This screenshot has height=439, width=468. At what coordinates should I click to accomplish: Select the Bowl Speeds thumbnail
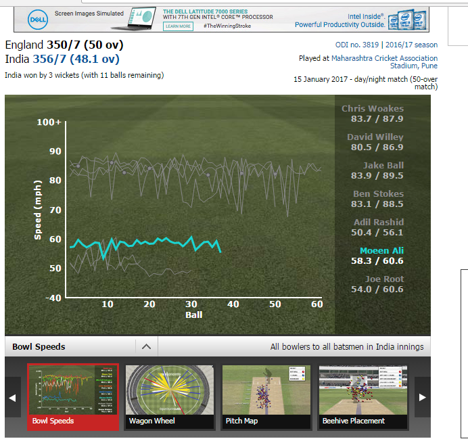73,397
